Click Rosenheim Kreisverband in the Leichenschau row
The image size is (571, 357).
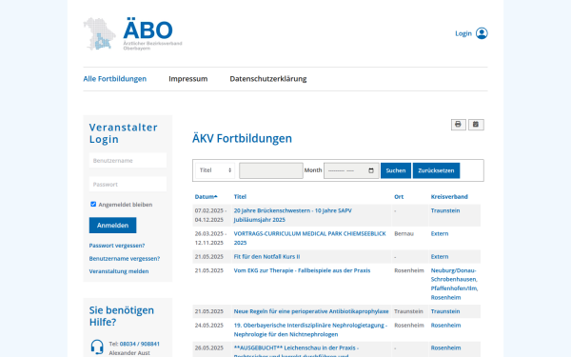point(445,347)
